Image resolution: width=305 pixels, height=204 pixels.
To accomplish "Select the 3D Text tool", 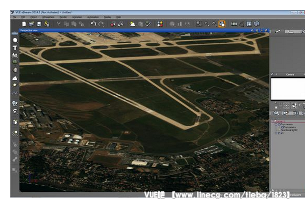I will [x=15, y=48].
